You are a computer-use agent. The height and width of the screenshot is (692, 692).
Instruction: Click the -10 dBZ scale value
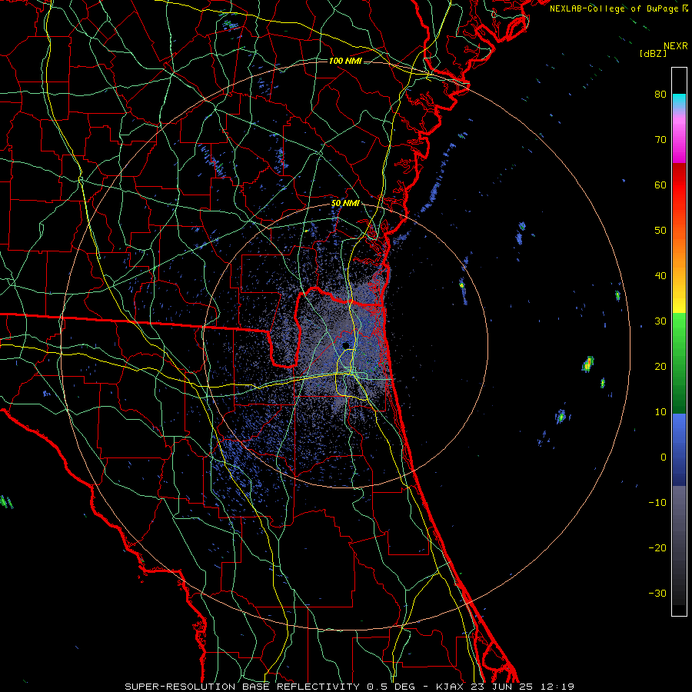657,503
